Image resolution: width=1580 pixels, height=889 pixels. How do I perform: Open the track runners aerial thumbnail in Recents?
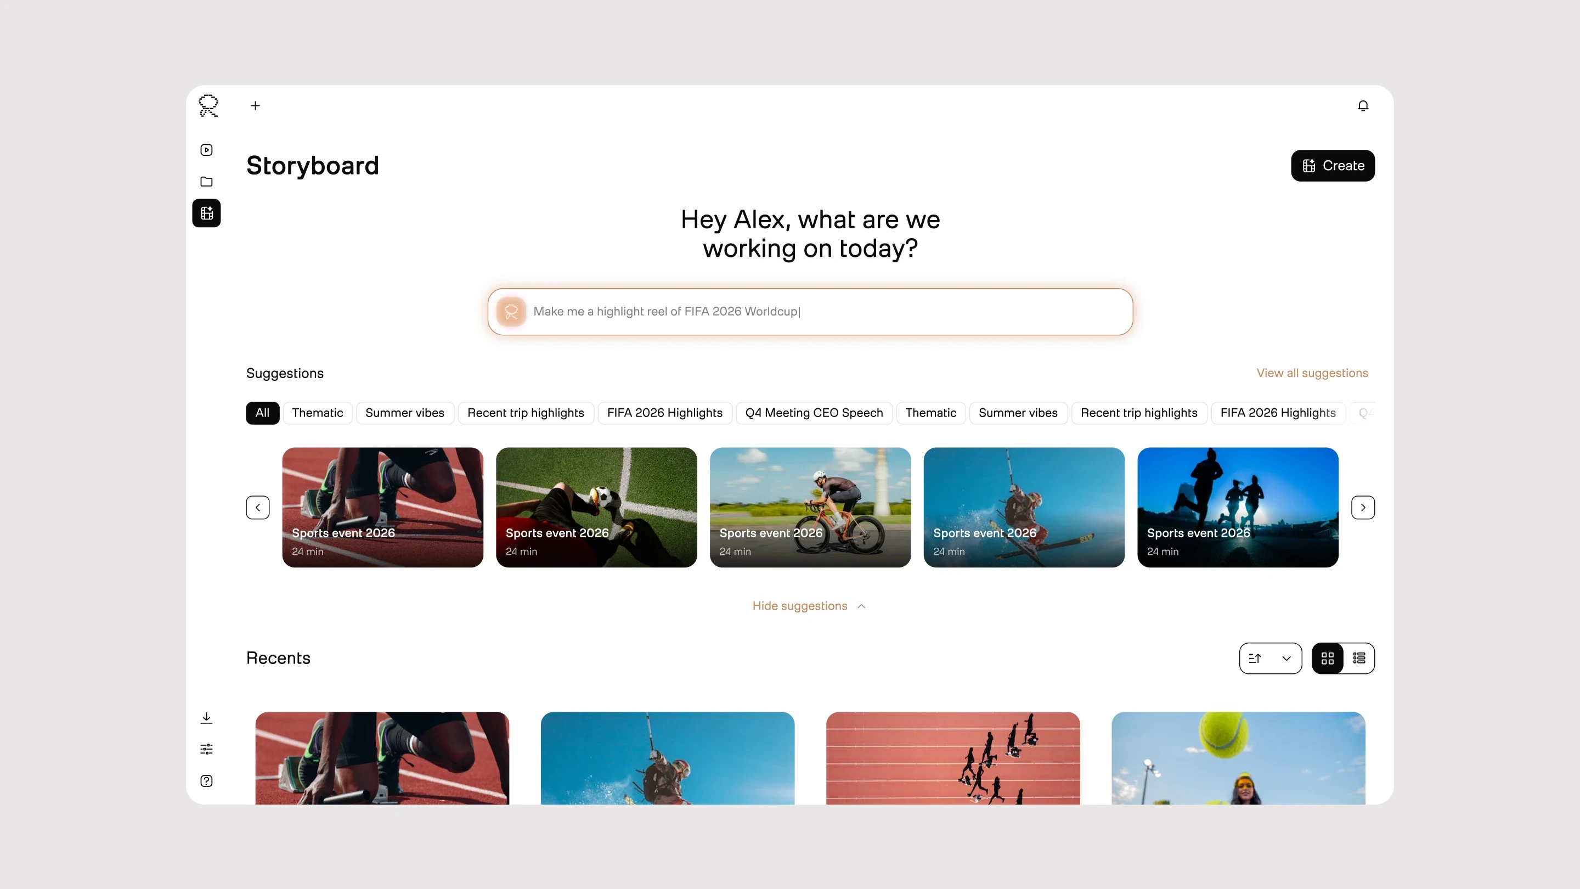click(x=953, y=758)
